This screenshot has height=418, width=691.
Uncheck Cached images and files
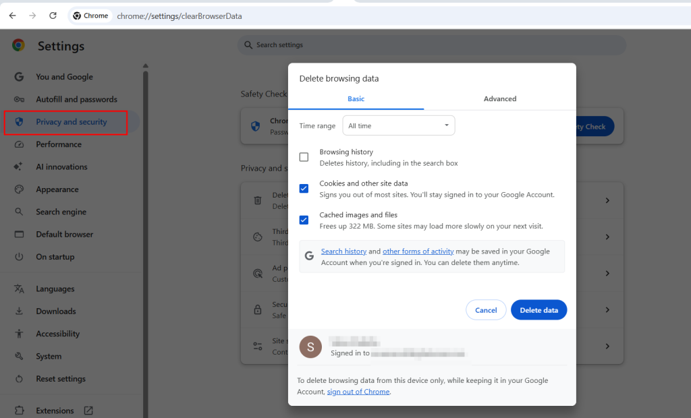tap(304, 220)
